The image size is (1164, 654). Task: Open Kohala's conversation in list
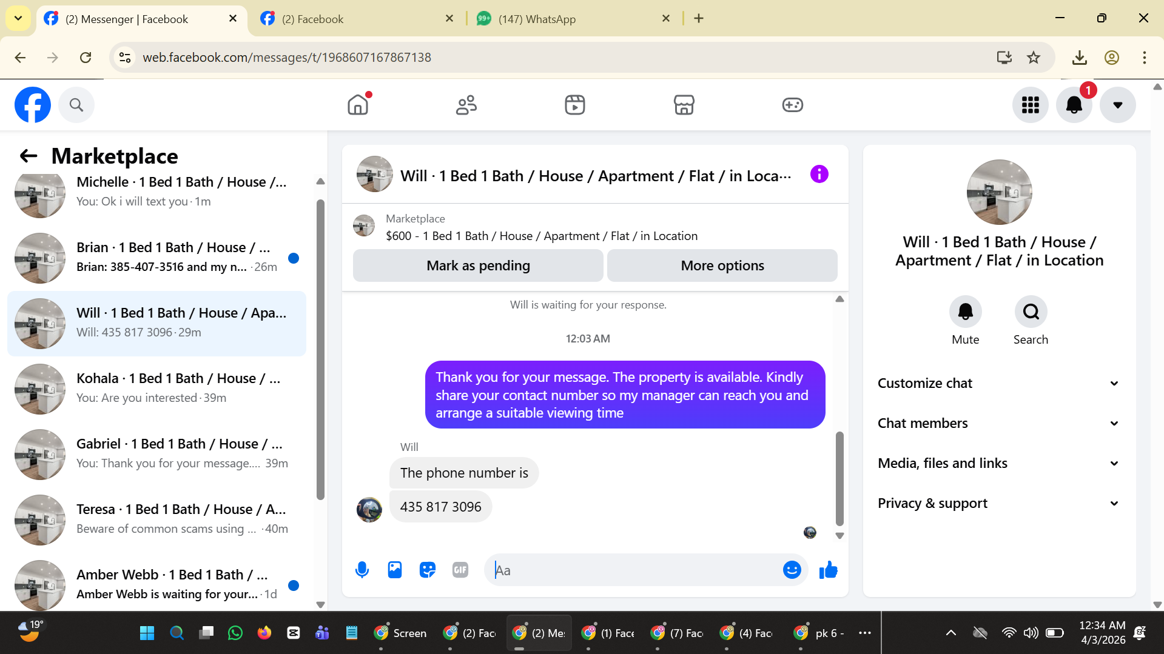click(x=156, y=389)
